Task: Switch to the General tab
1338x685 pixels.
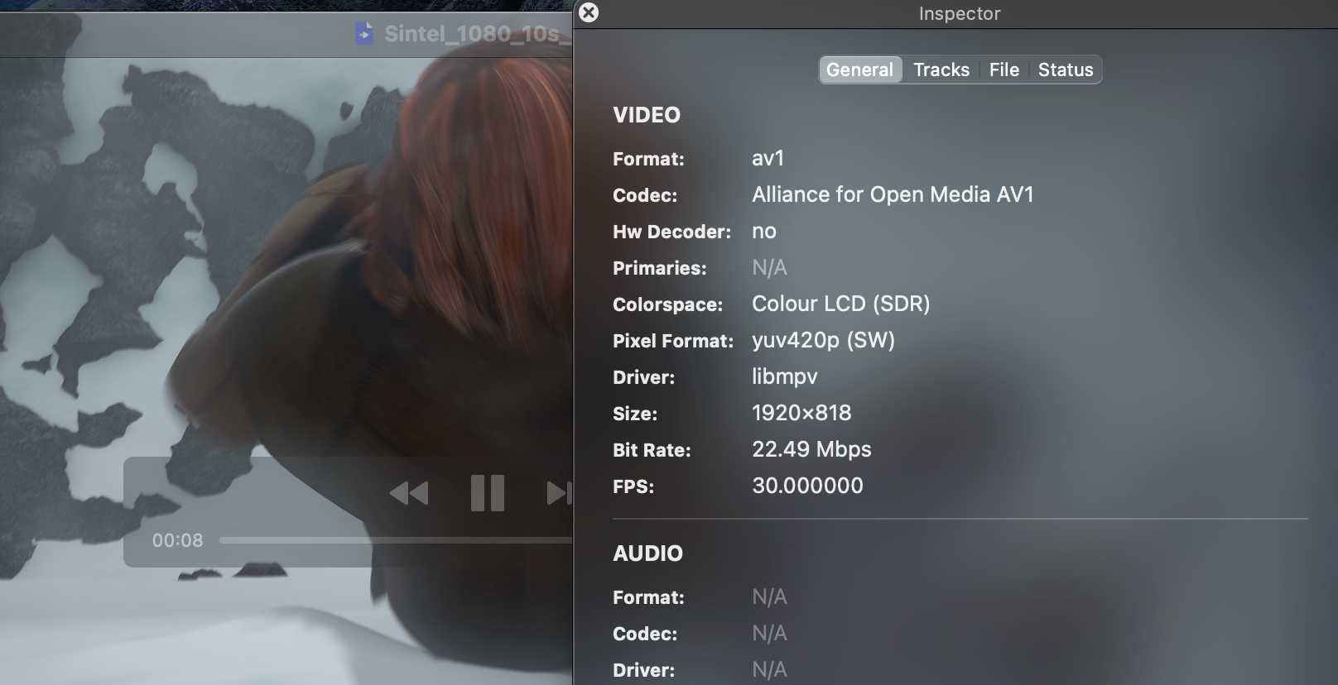Action: tap(860, 69)
